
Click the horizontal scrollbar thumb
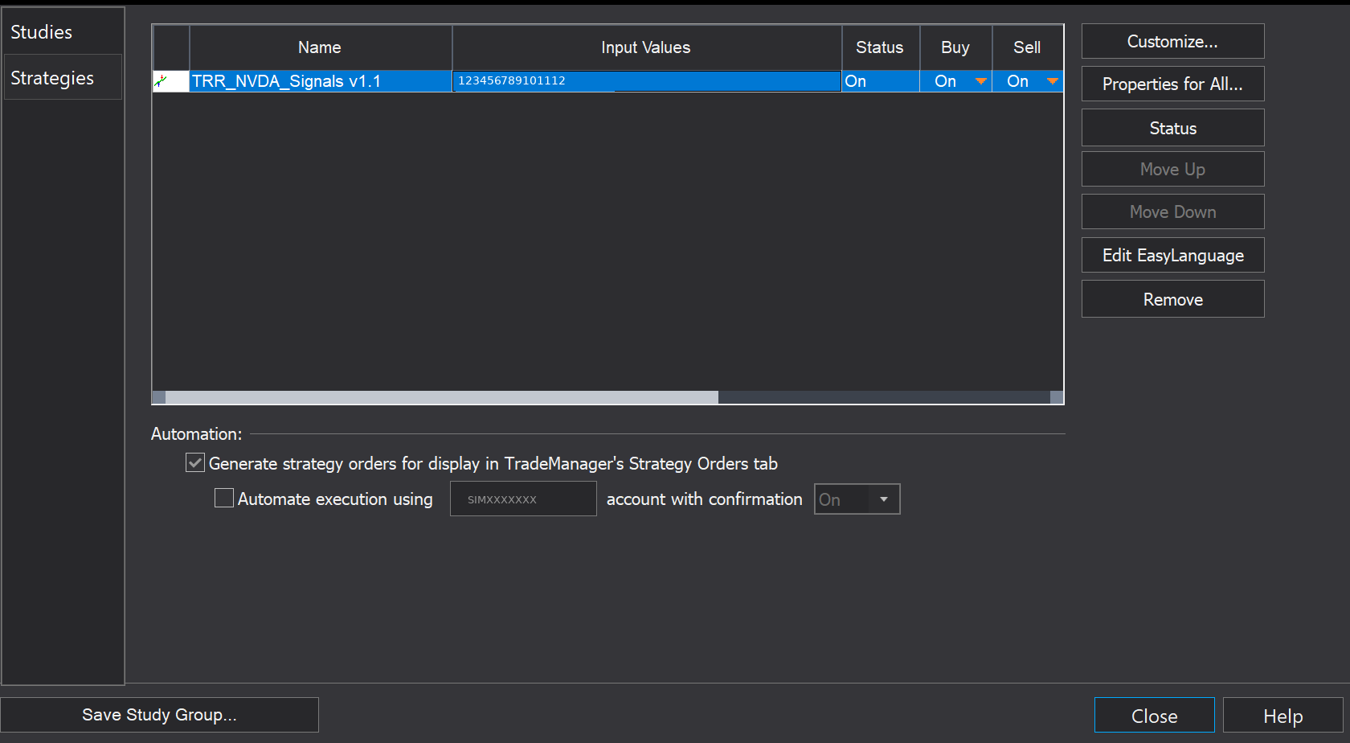click(x=442, y=397)
